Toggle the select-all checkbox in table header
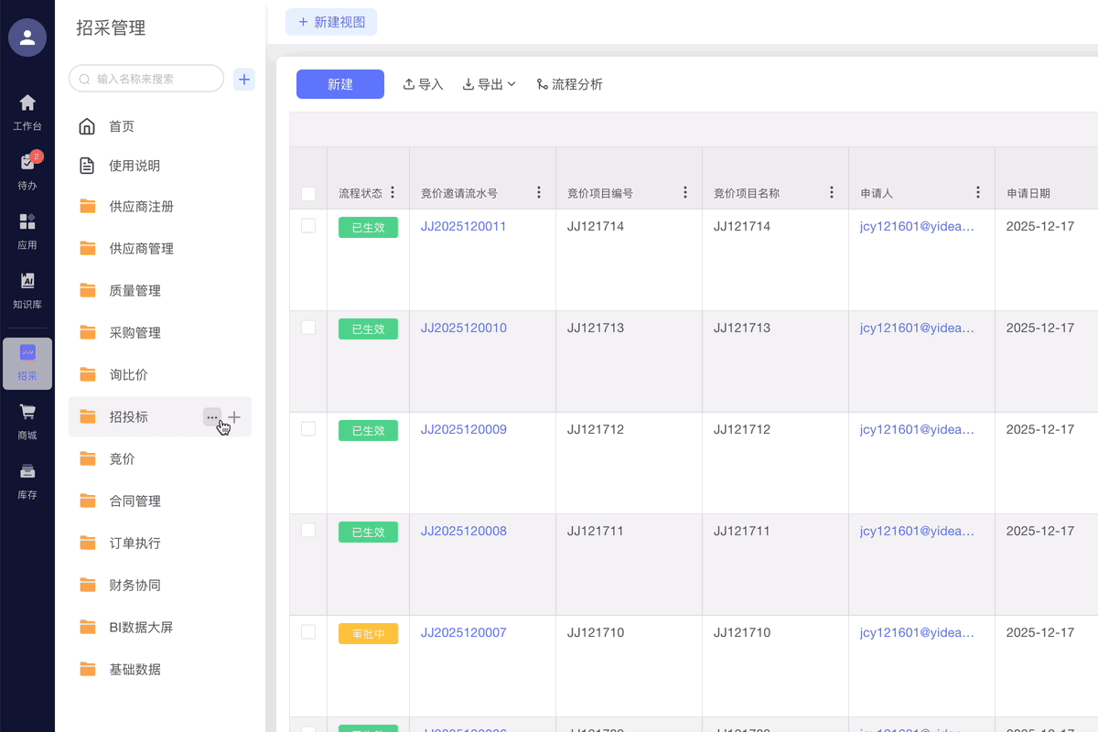The height and width of the screenshot is (732, 1098). (x=308, y=194)
